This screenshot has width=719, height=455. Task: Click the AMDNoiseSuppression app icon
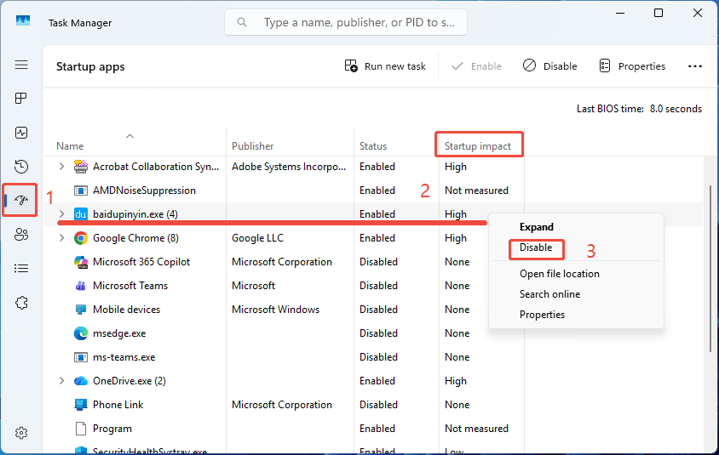coord(81,191)
